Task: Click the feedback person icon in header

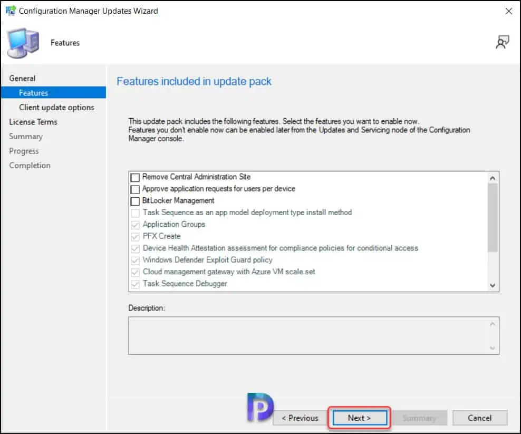Action: tap(502, 42)
